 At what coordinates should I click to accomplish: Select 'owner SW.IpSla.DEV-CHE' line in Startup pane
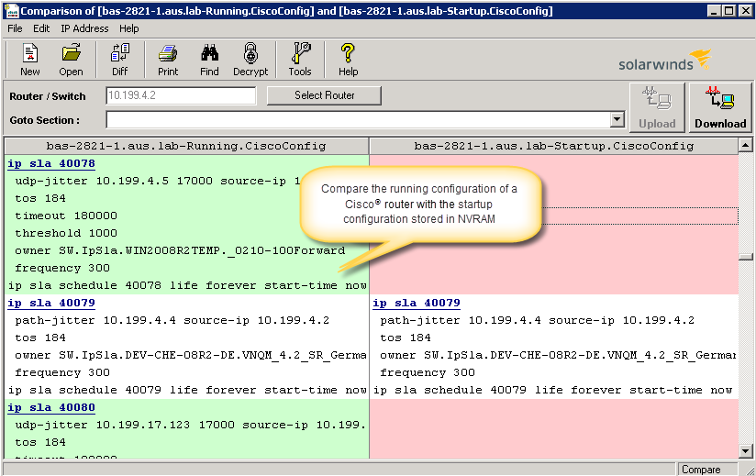point(559,356)
